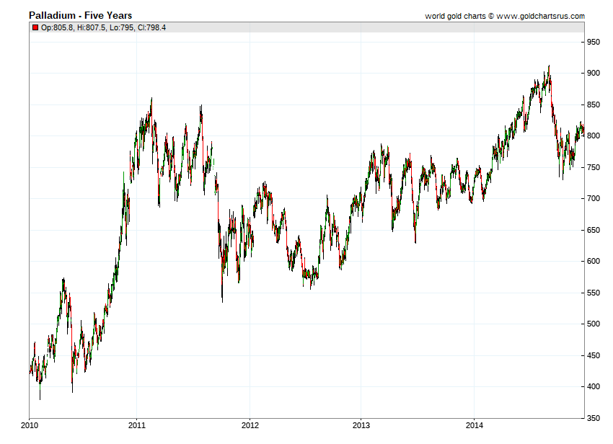The image size is (613, 444).
Task: Click the red legend square icon
Action: [35, 27]
